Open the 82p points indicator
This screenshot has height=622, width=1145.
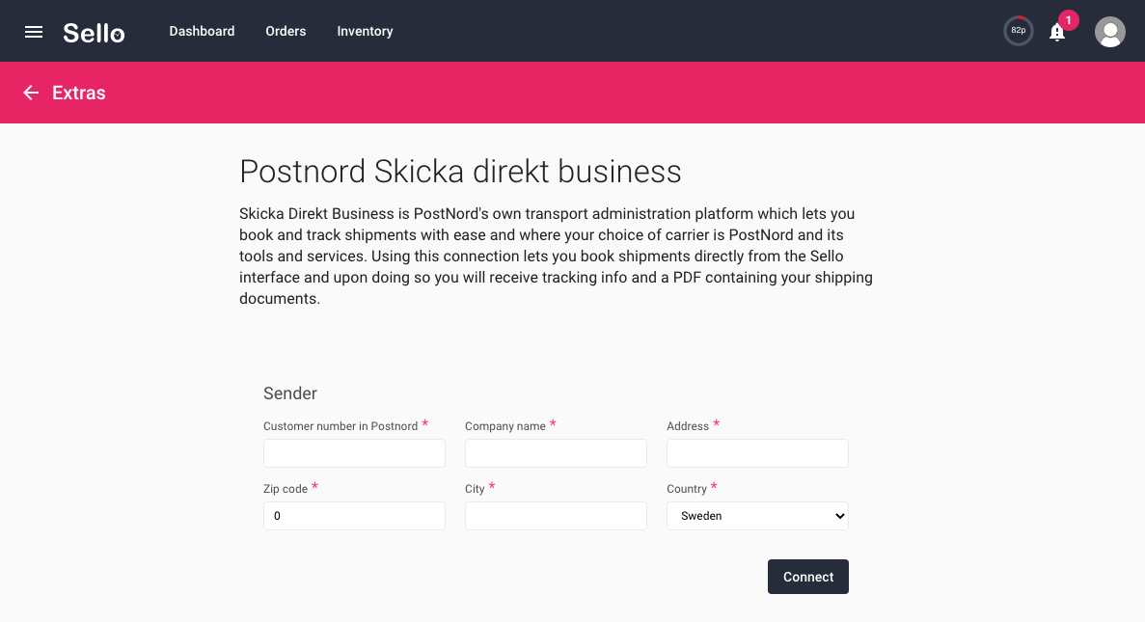point(1018,31)
